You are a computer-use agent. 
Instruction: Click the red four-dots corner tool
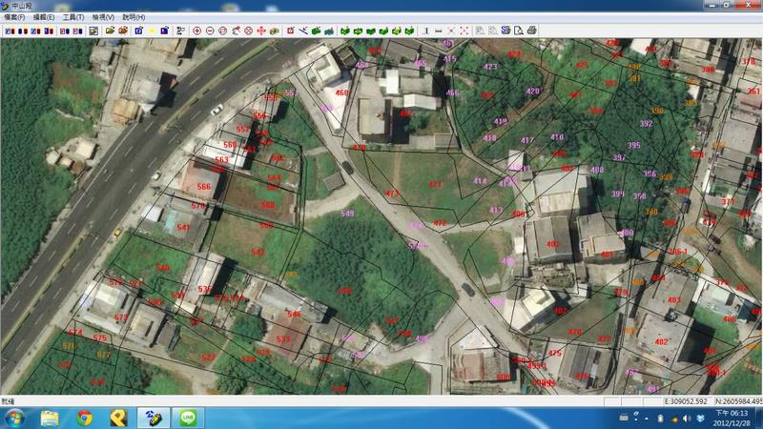(464, 31)
